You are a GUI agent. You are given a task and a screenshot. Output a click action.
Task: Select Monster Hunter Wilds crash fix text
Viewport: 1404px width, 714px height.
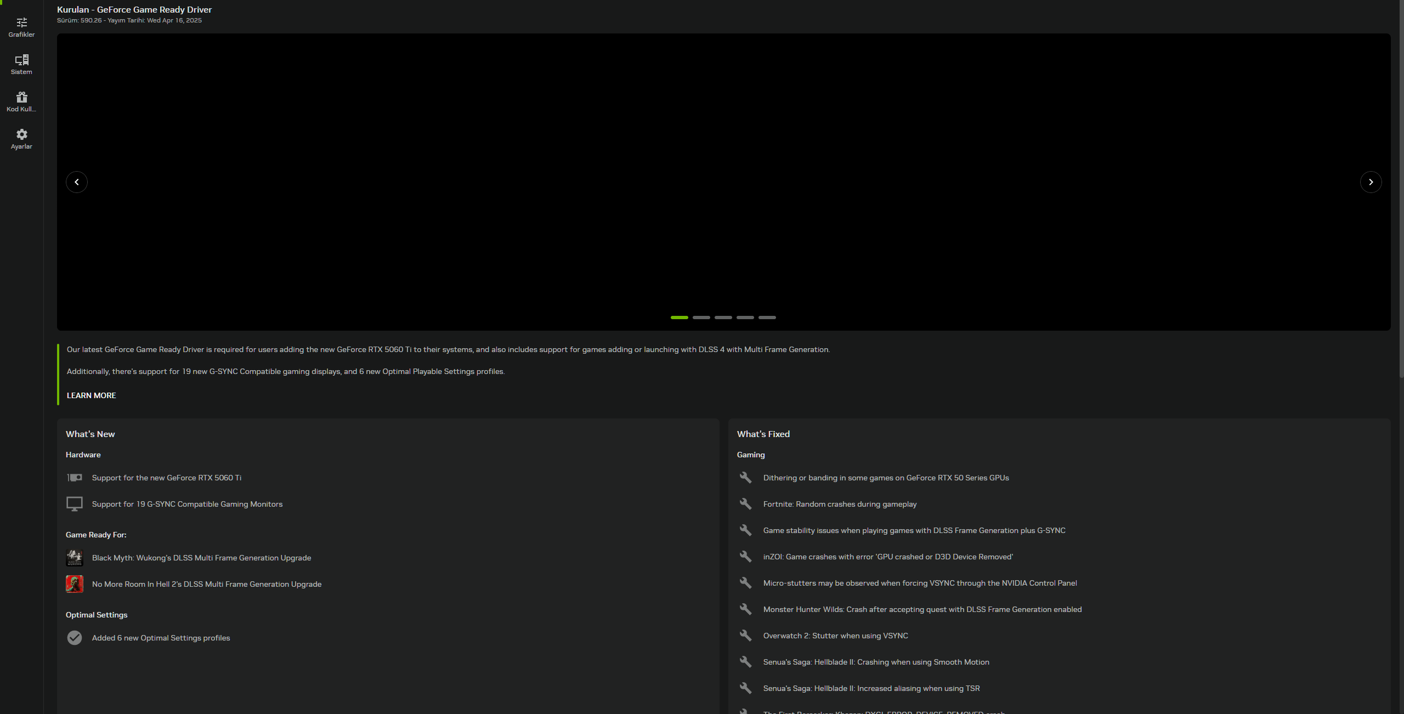922,609
